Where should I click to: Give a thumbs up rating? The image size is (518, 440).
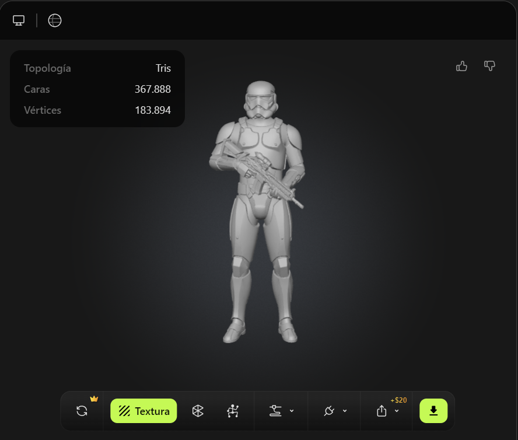pyautogui.click(x=461, y=66)
